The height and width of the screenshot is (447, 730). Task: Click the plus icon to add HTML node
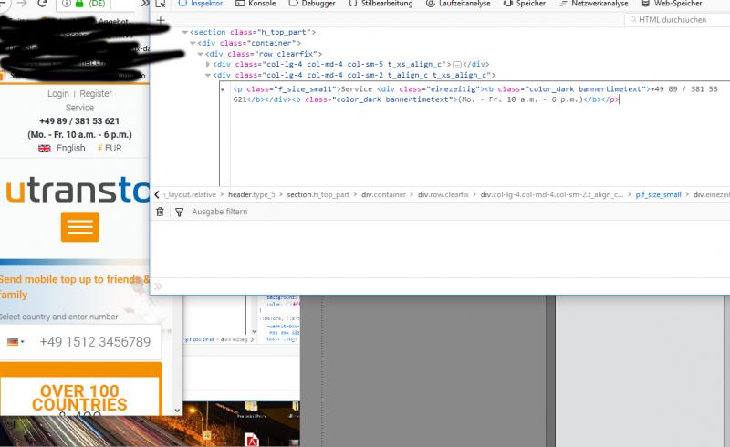click(161, 19)
